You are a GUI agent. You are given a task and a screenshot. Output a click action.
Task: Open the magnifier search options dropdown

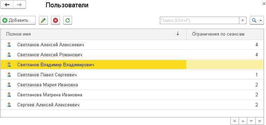tap(257, 20)
